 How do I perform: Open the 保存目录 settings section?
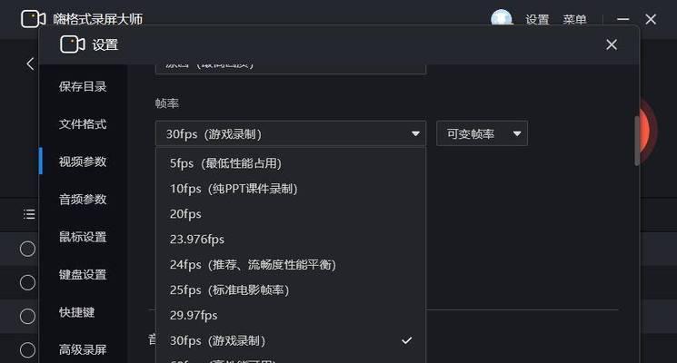83,86
